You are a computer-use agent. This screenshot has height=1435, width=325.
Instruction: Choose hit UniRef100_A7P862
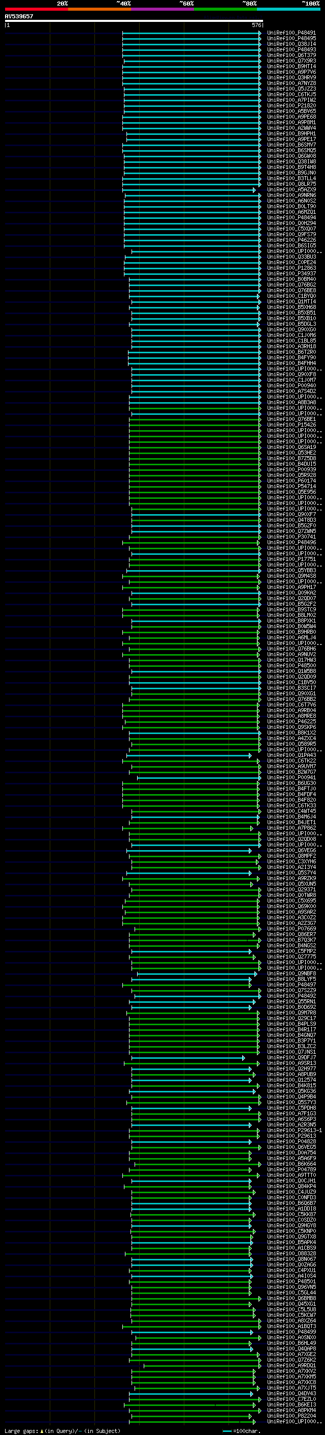click(x=291, y=828)
